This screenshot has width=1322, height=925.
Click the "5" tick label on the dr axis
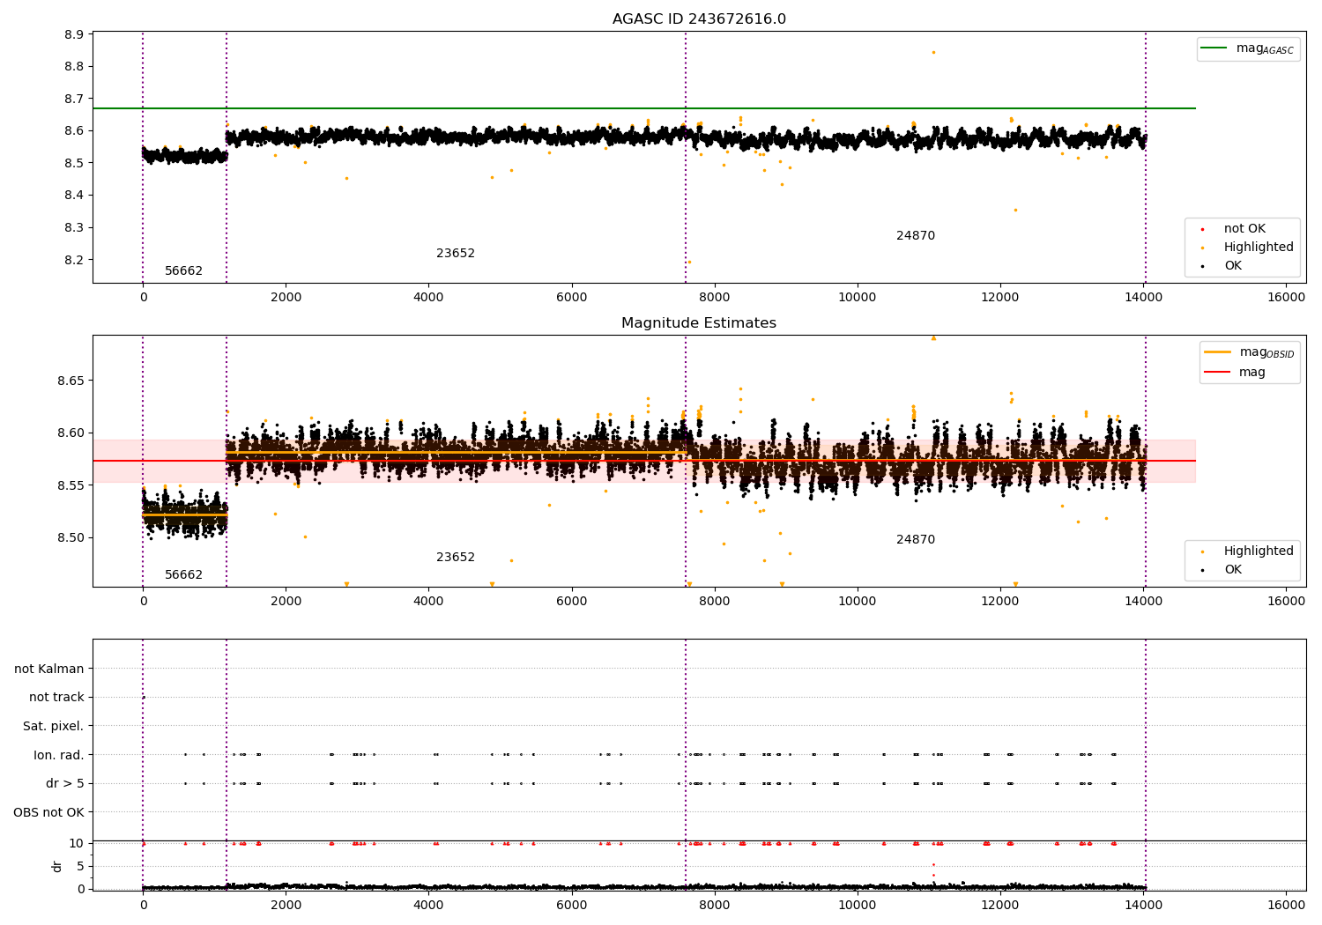(80, 866)
